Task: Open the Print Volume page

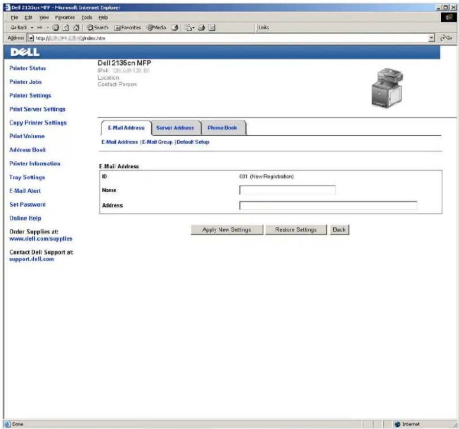Action: click(x=27, y=136)
